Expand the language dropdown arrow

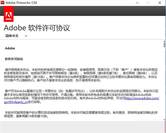(x=26, y=36)
